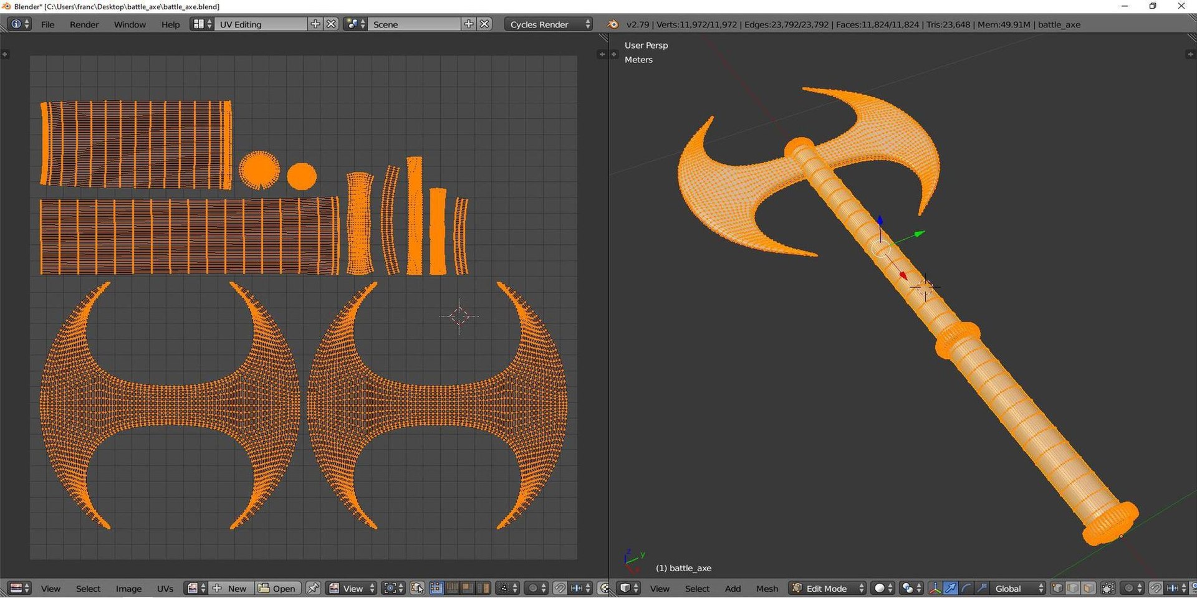This screenshot has width=1197, height=598.
Task: Click the delete UV Editing layout X icon
Action: 331,24
